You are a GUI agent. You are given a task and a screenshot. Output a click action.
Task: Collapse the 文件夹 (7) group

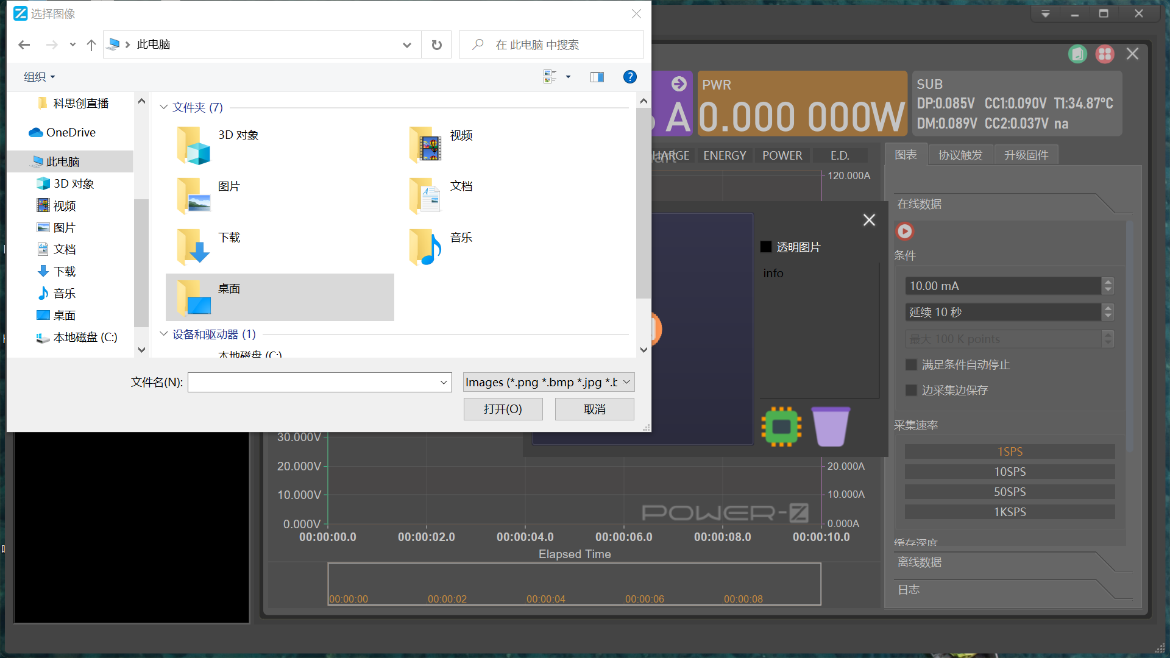tap(163, 107)
